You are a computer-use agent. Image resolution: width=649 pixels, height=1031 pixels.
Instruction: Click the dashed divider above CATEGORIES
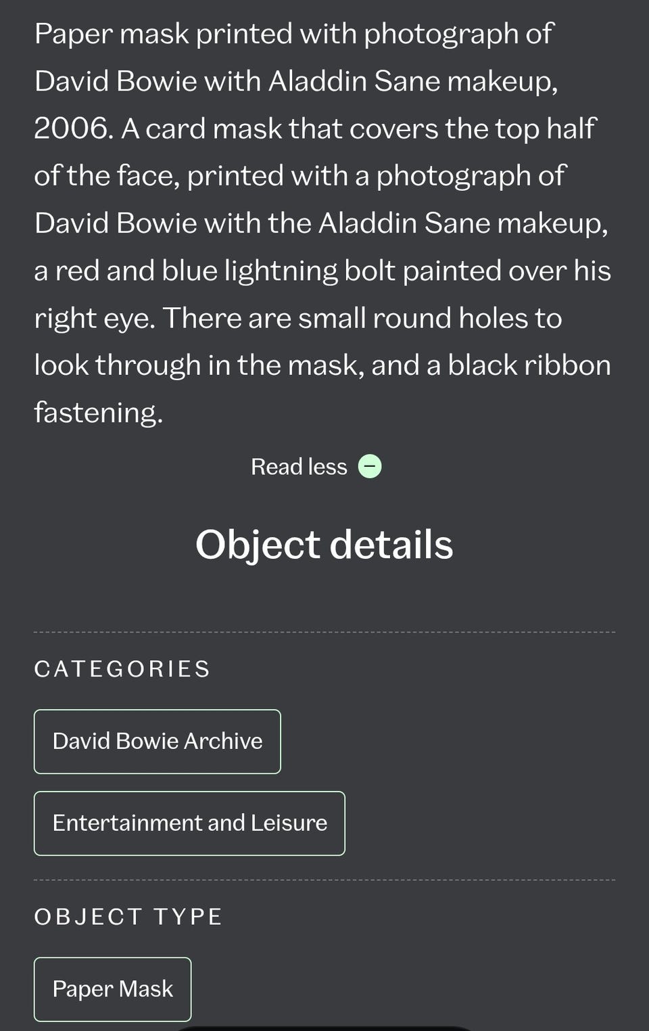[324, 633]
